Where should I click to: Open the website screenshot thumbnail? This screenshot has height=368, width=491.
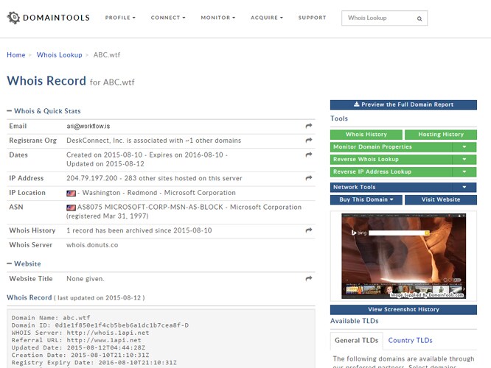coord(403,256)
